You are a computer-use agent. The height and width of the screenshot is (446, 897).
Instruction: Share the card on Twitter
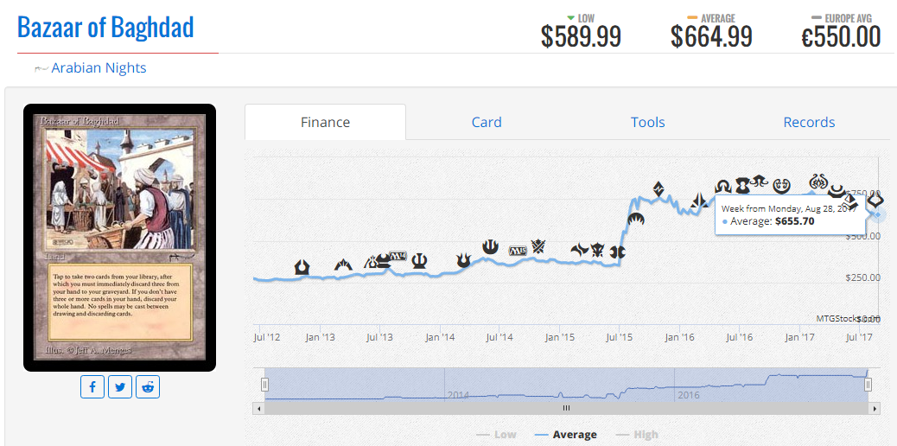(x=120, y=387)
